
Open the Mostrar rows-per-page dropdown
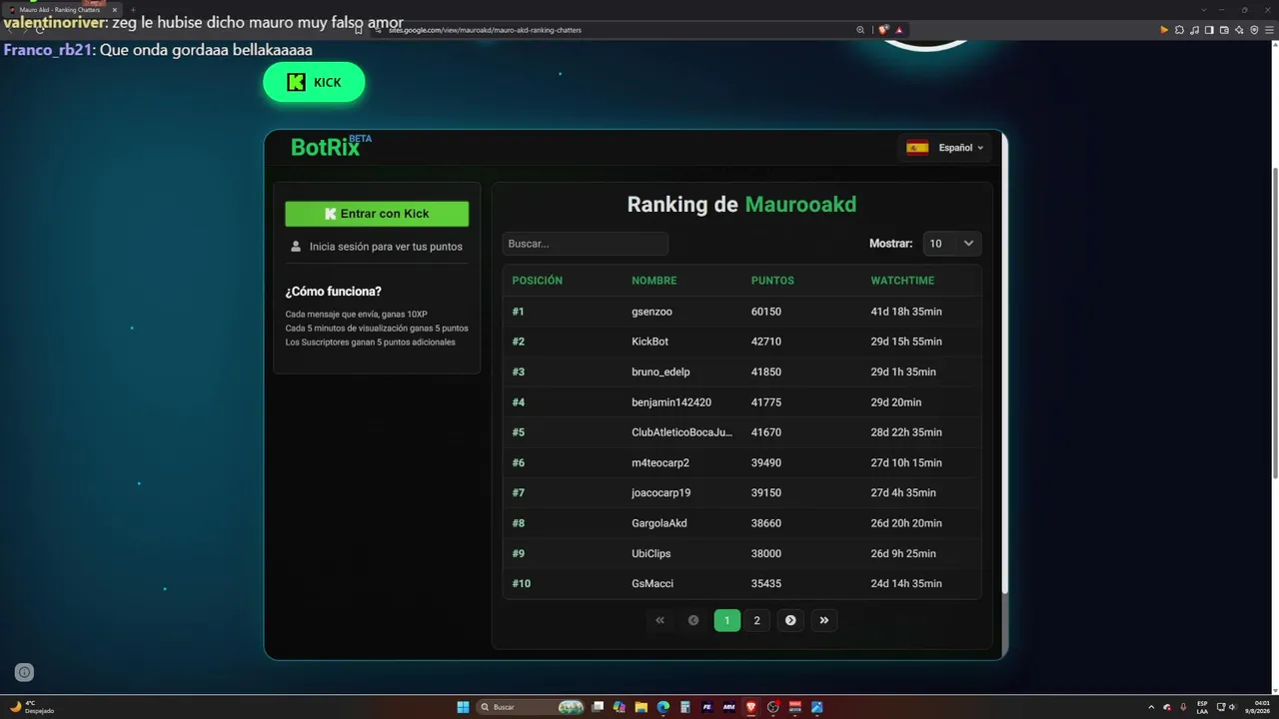coord(951,244)
